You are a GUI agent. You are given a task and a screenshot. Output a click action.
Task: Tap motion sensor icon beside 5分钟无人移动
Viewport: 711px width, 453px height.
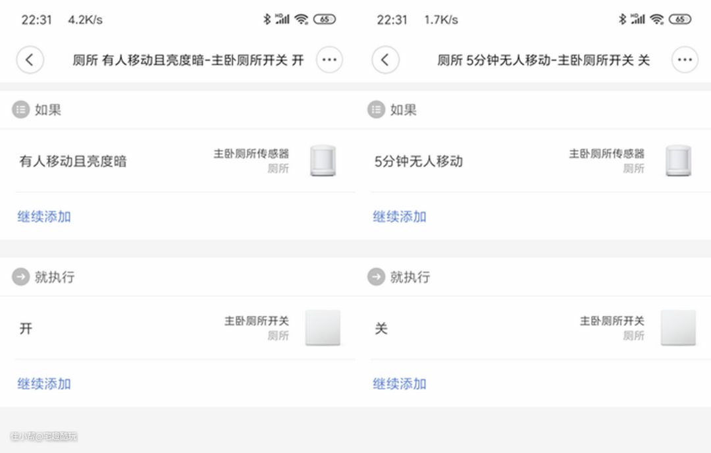[679, 161]
